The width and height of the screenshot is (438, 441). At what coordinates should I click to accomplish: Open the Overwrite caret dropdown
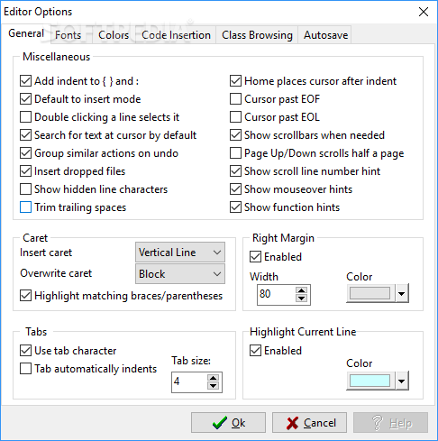(x=180, y=274)
